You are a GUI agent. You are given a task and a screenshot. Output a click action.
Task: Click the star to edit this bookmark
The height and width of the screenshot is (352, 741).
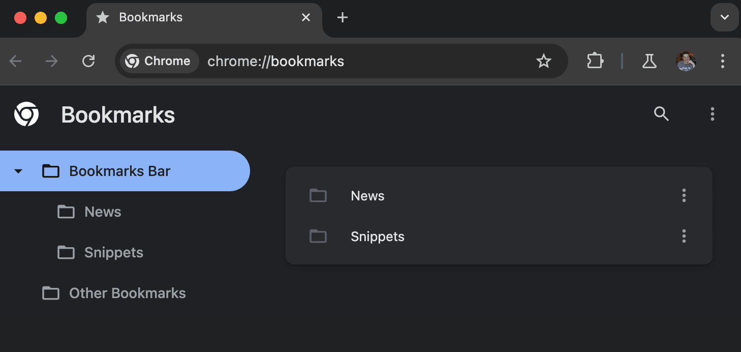pyautogui.click(x=544, y=61)
